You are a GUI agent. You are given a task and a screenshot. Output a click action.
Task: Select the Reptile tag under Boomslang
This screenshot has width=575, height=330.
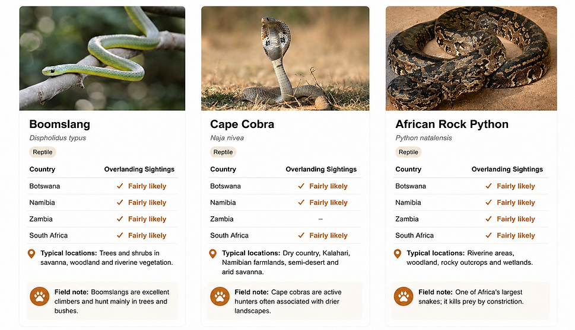(43, 152)
